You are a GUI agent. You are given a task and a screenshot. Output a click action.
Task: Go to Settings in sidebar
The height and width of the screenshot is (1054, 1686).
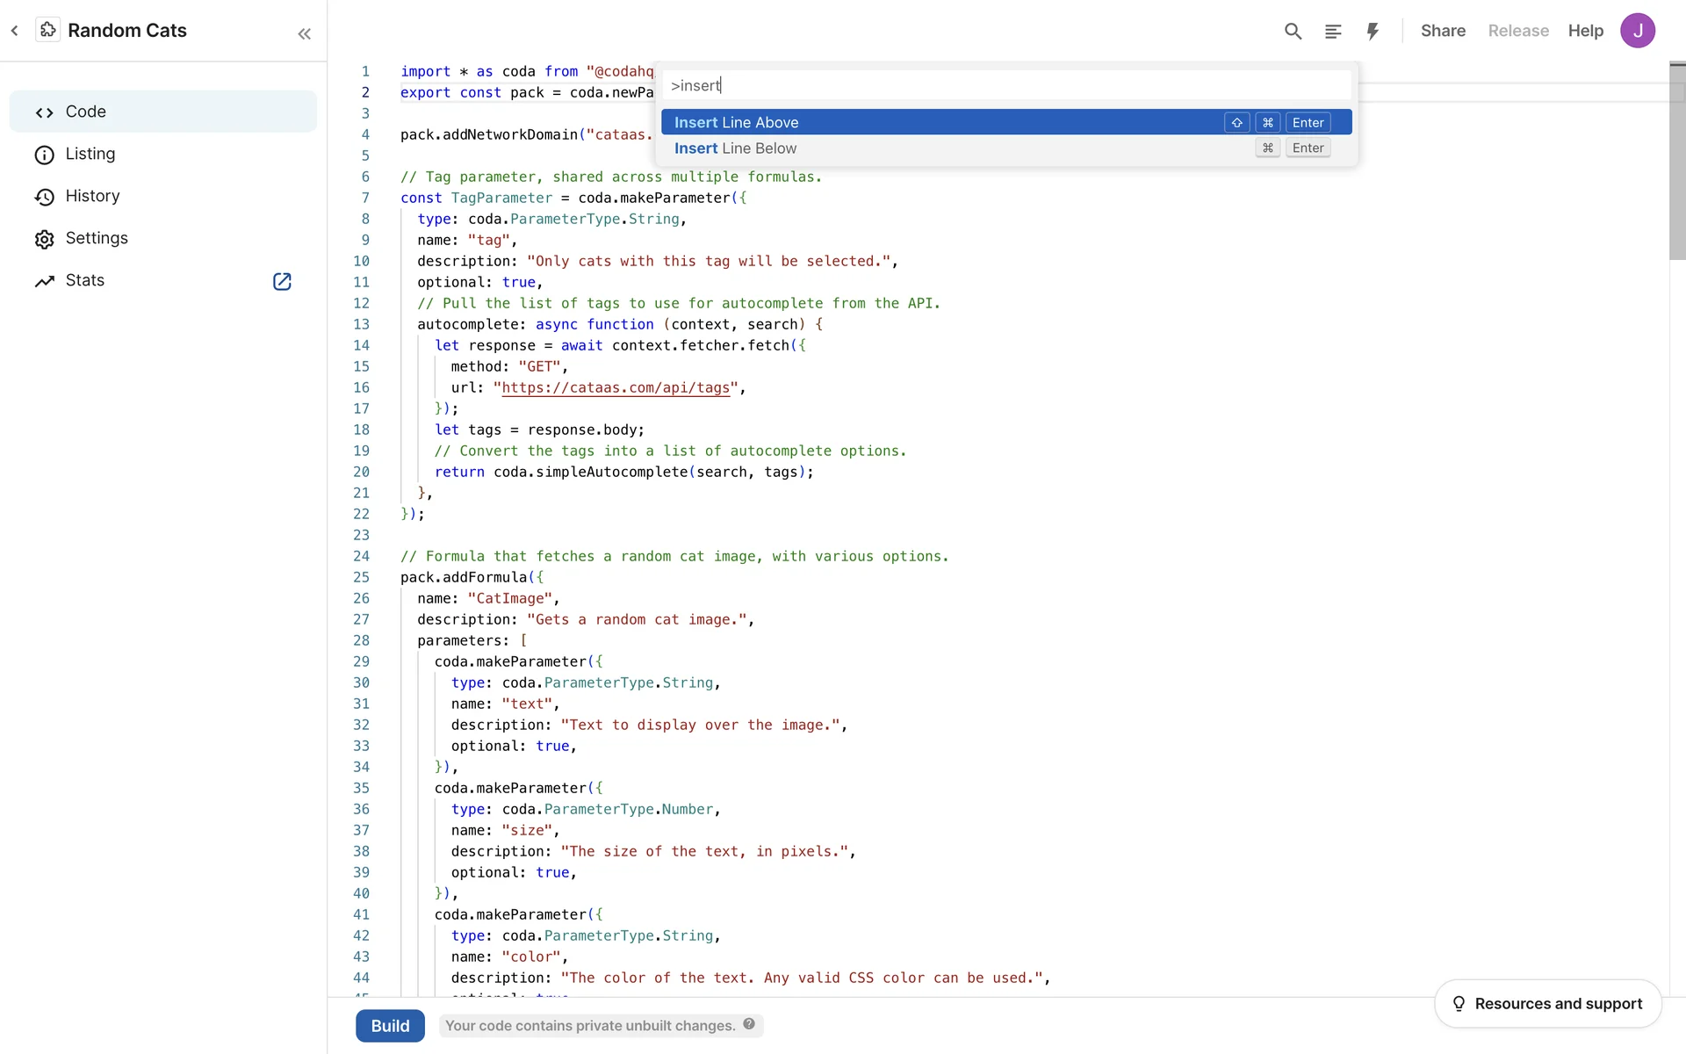tap(97, 239)
